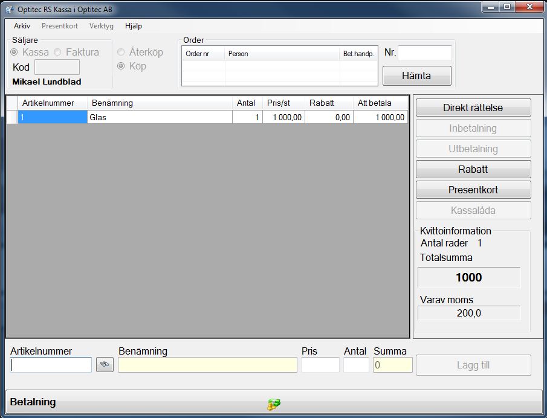Click the Rabatt column header in grid
Image resolution: width=547 pixels, height=418 pixels.
329,103
